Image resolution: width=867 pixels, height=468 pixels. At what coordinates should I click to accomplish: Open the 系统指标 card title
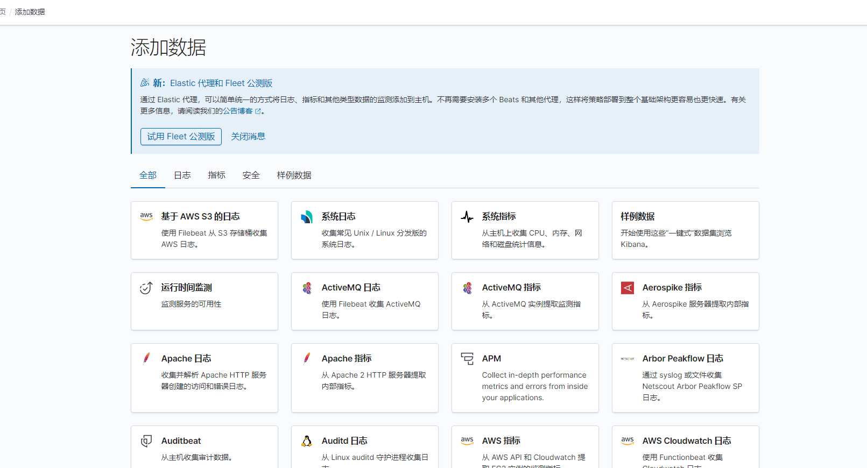(x=499, y=216)
